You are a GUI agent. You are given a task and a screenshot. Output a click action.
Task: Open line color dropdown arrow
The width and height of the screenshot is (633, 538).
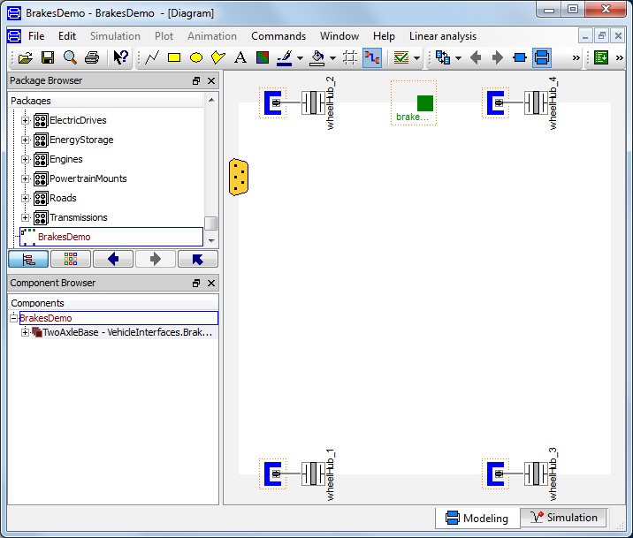300,58
